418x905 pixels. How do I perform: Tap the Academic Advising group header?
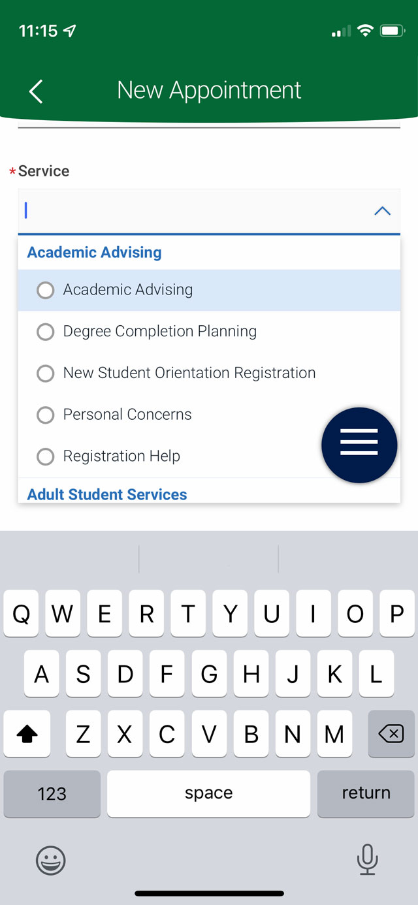tap(95, 253)
